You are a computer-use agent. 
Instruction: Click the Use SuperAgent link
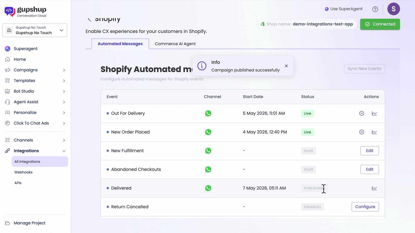coord(343,9)
